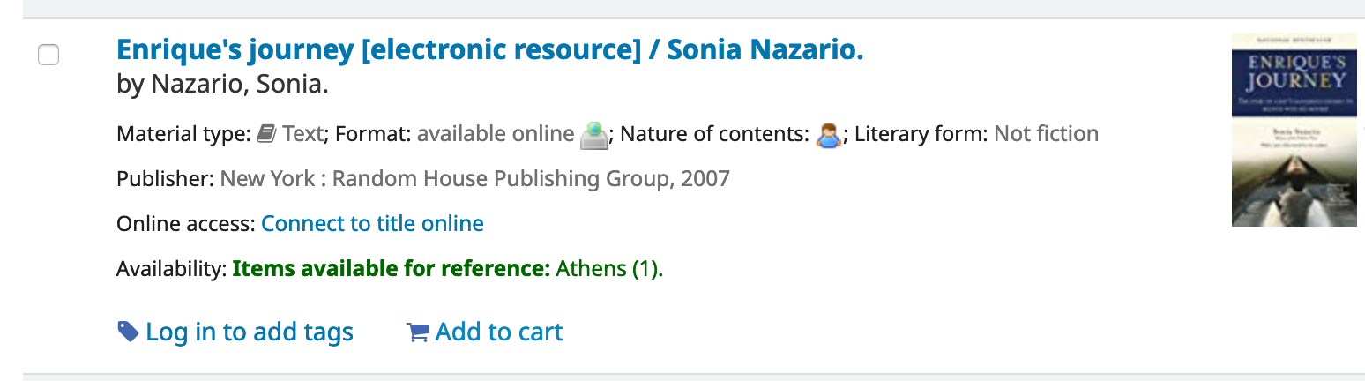Click the shopping cart icon
Screen dimensions: 1365x381
[417, 332]
